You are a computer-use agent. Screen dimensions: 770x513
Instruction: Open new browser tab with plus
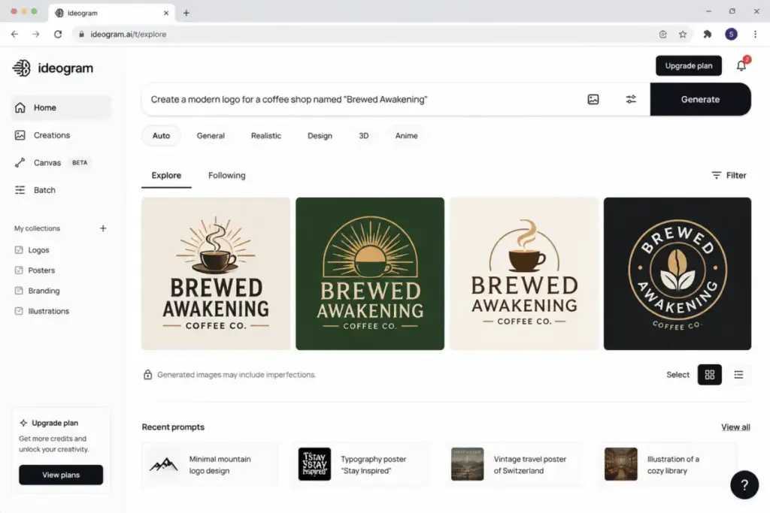tap(186, 14)
